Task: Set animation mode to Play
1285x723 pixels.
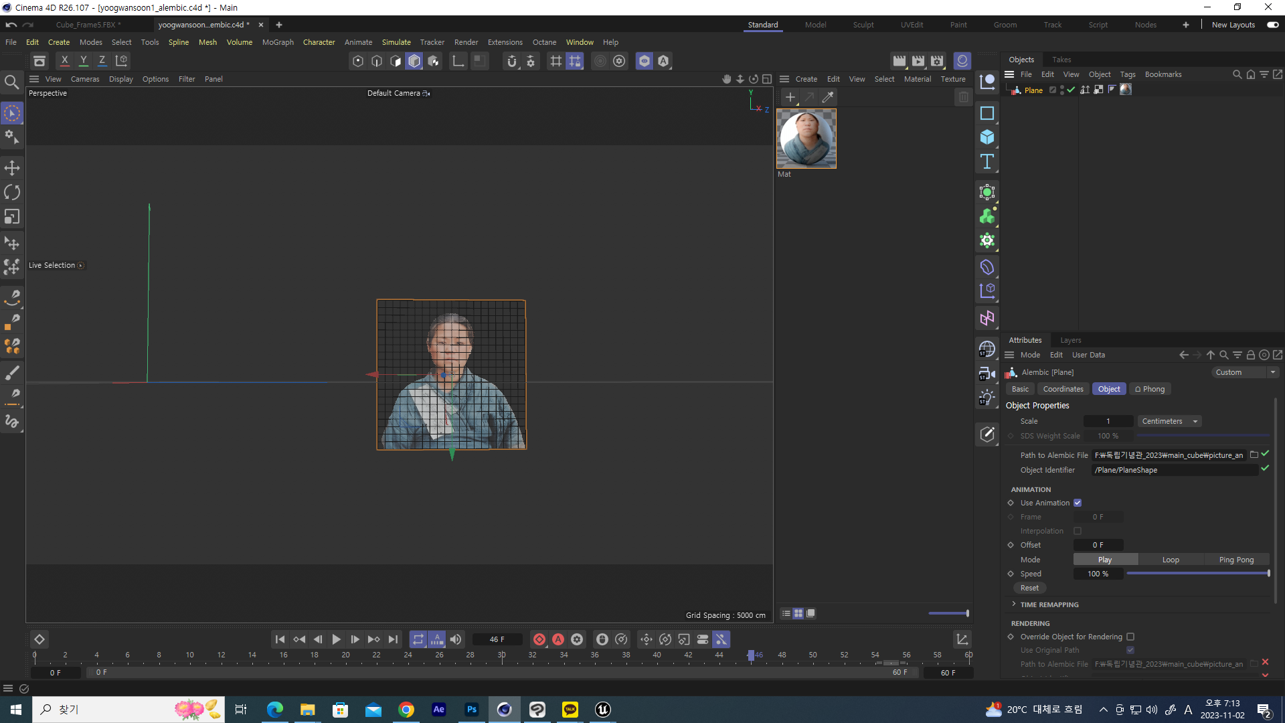Action: (x=1105, y=560)
